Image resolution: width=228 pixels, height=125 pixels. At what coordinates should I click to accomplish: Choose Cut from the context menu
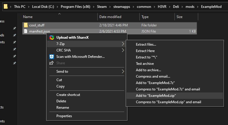[87, 80]
